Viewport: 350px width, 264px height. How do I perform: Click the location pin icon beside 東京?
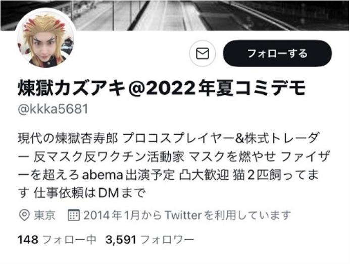[x=24, y=215]
